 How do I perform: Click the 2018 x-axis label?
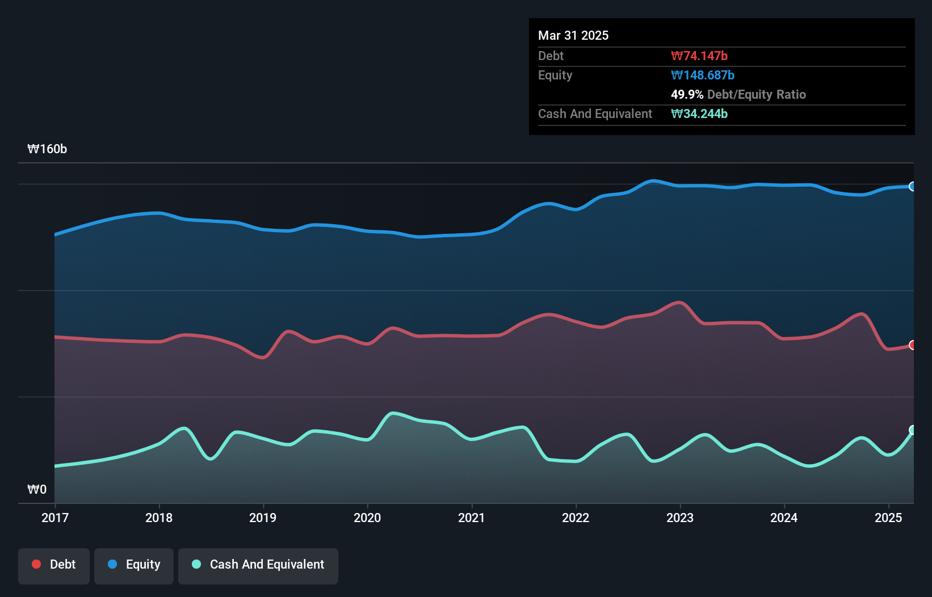click(x=159, y=518)
